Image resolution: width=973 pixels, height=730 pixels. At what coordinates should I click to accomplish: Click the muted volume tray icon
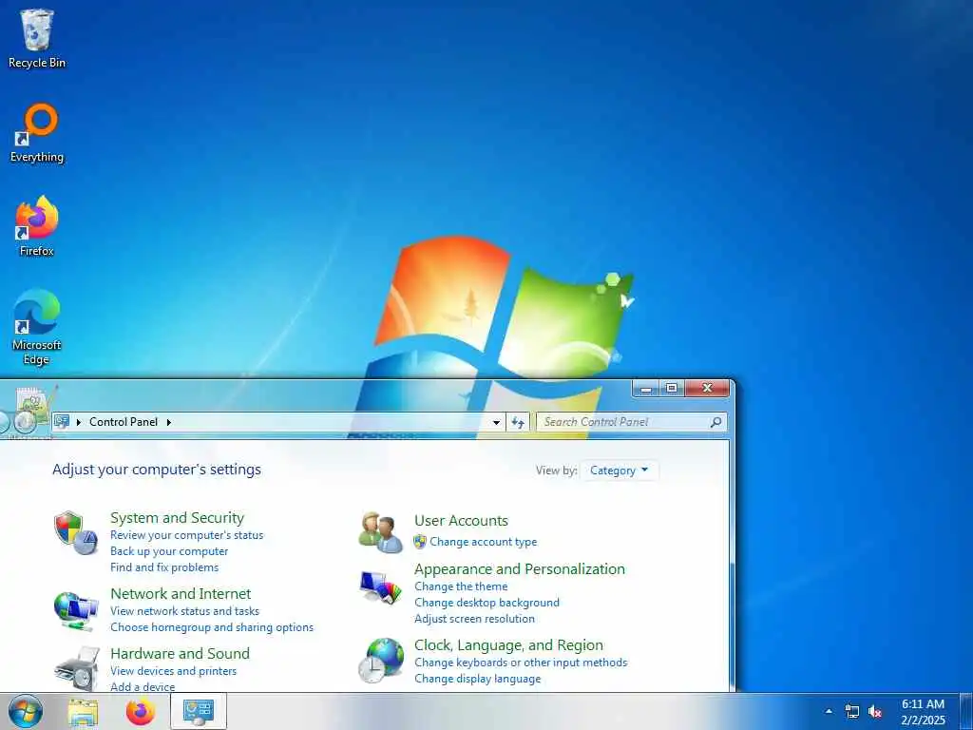coord(875,711)
